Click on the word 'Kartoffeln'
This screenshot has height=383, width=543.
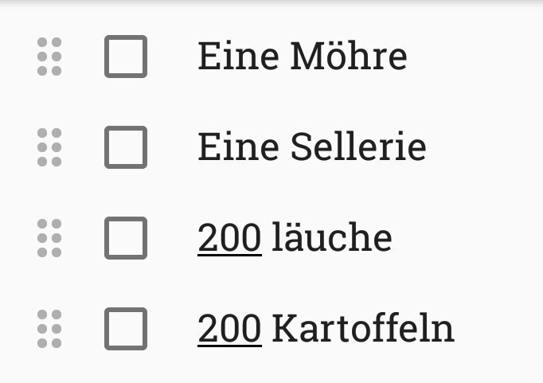tap(362, 328)
